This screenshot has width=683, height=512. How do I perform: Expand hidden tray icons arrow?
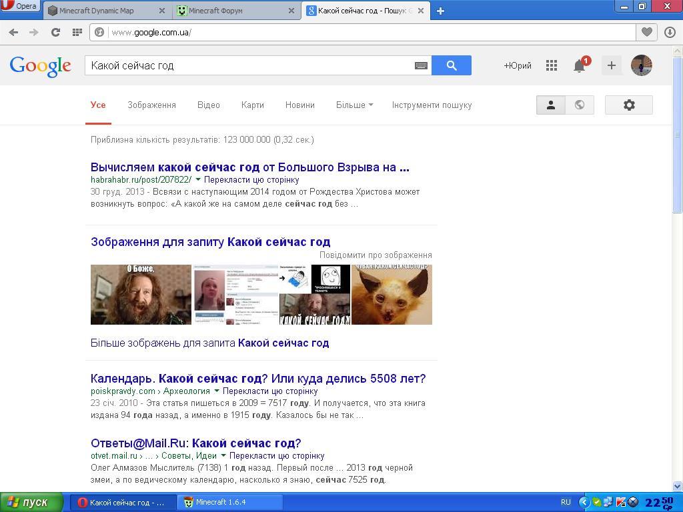(x=584, y=502)
